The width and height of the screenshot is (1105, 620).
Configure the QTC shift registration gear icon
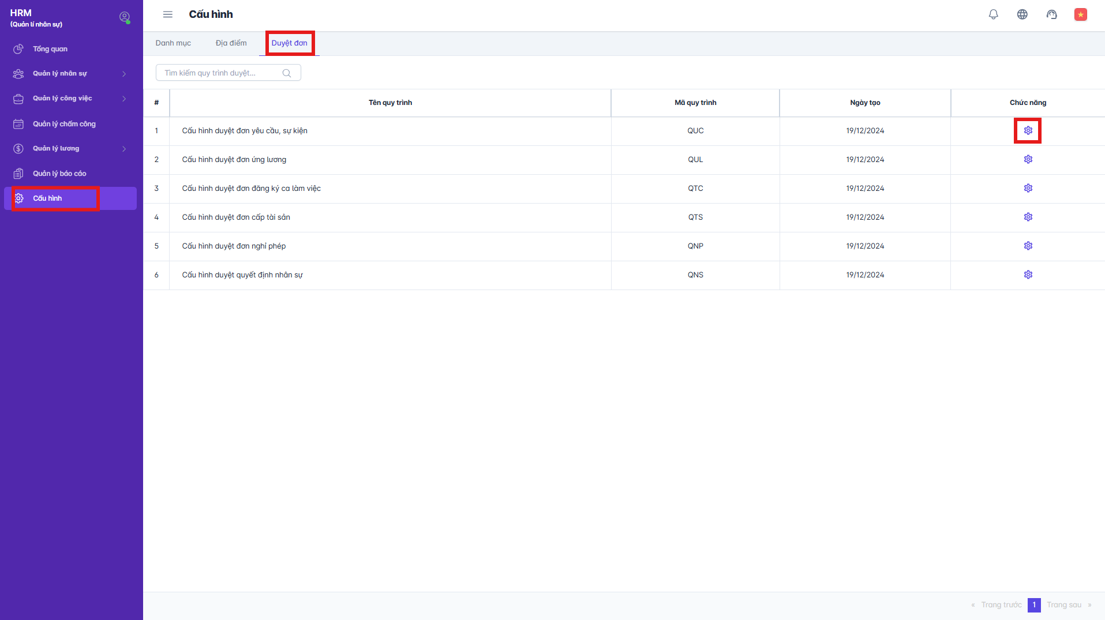1028,188
